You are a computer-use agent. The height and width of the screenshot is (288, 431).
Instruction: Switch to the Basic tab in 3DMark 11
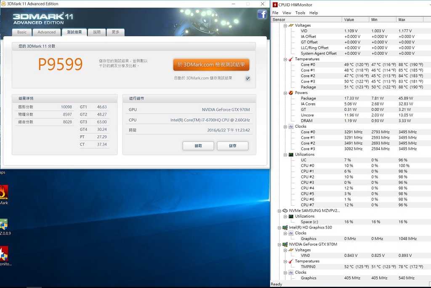tap(22, 32)
